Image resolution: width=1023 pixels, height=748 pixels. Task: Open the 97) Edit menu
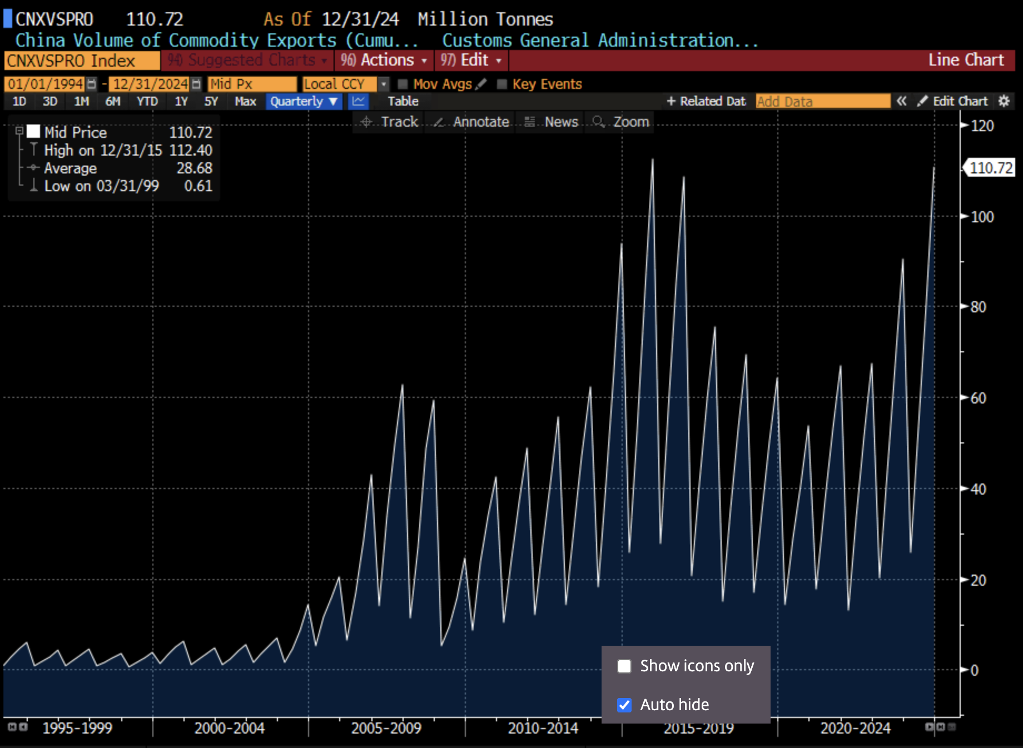(471, 60)
